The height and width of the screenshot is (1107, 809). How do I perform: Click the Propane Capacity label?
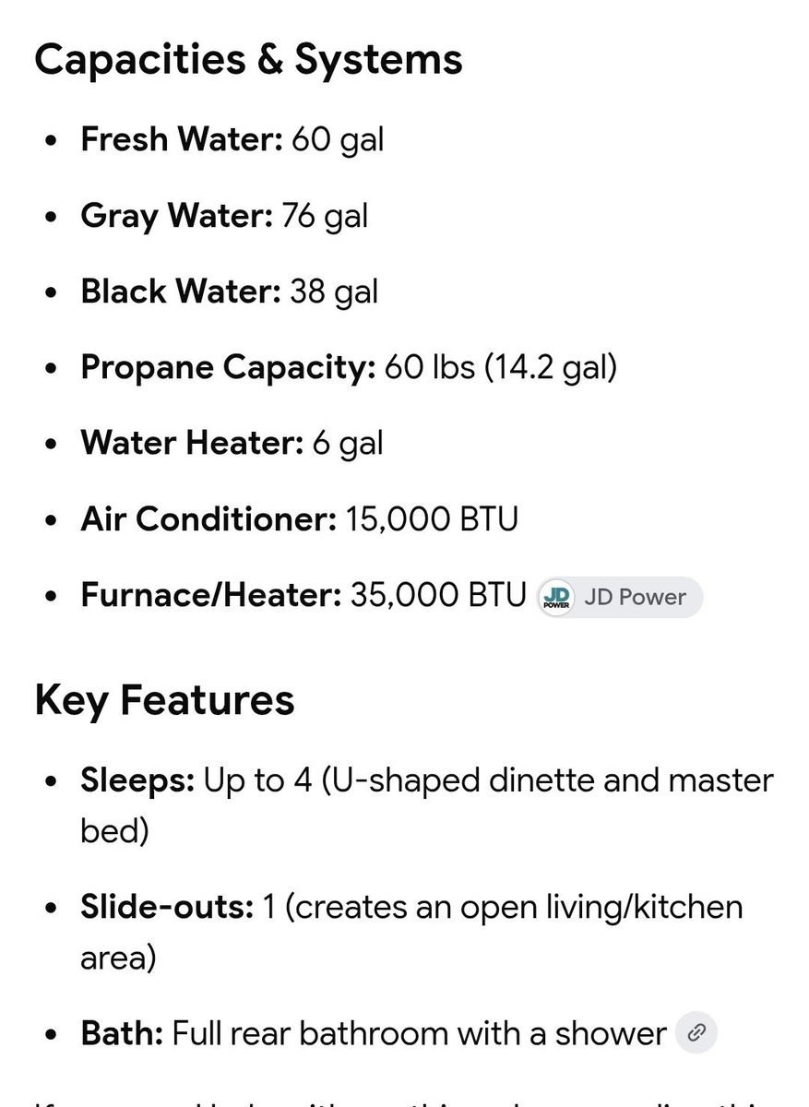(229, 368)
